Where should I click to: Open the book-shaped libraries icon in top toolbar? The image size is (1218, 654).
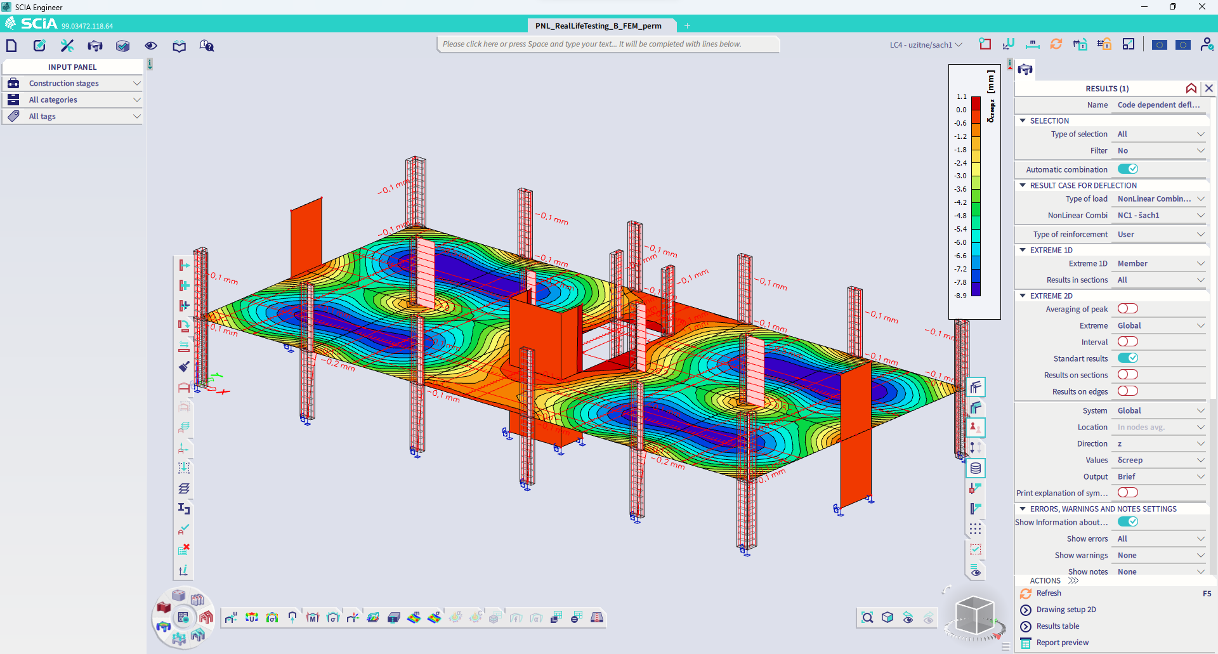(179, 45)
